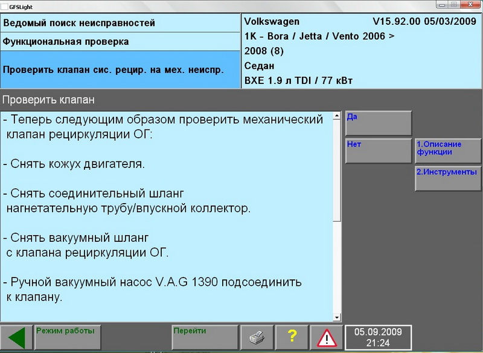Click 'Ручной вакуумный насос V.A.G 1390' line

coord(114,282)
